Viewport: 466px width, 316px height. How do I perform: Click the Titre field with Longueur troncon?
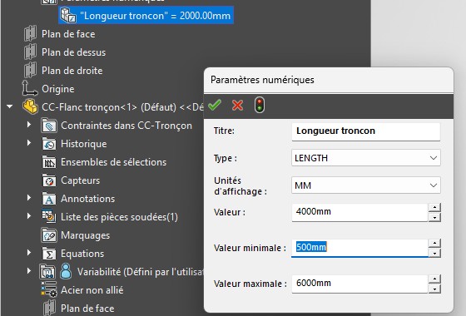(366, 131)
